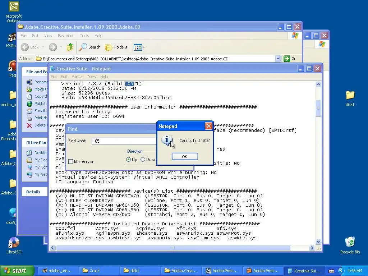Tick the Match case checkbox

(71, 162)
